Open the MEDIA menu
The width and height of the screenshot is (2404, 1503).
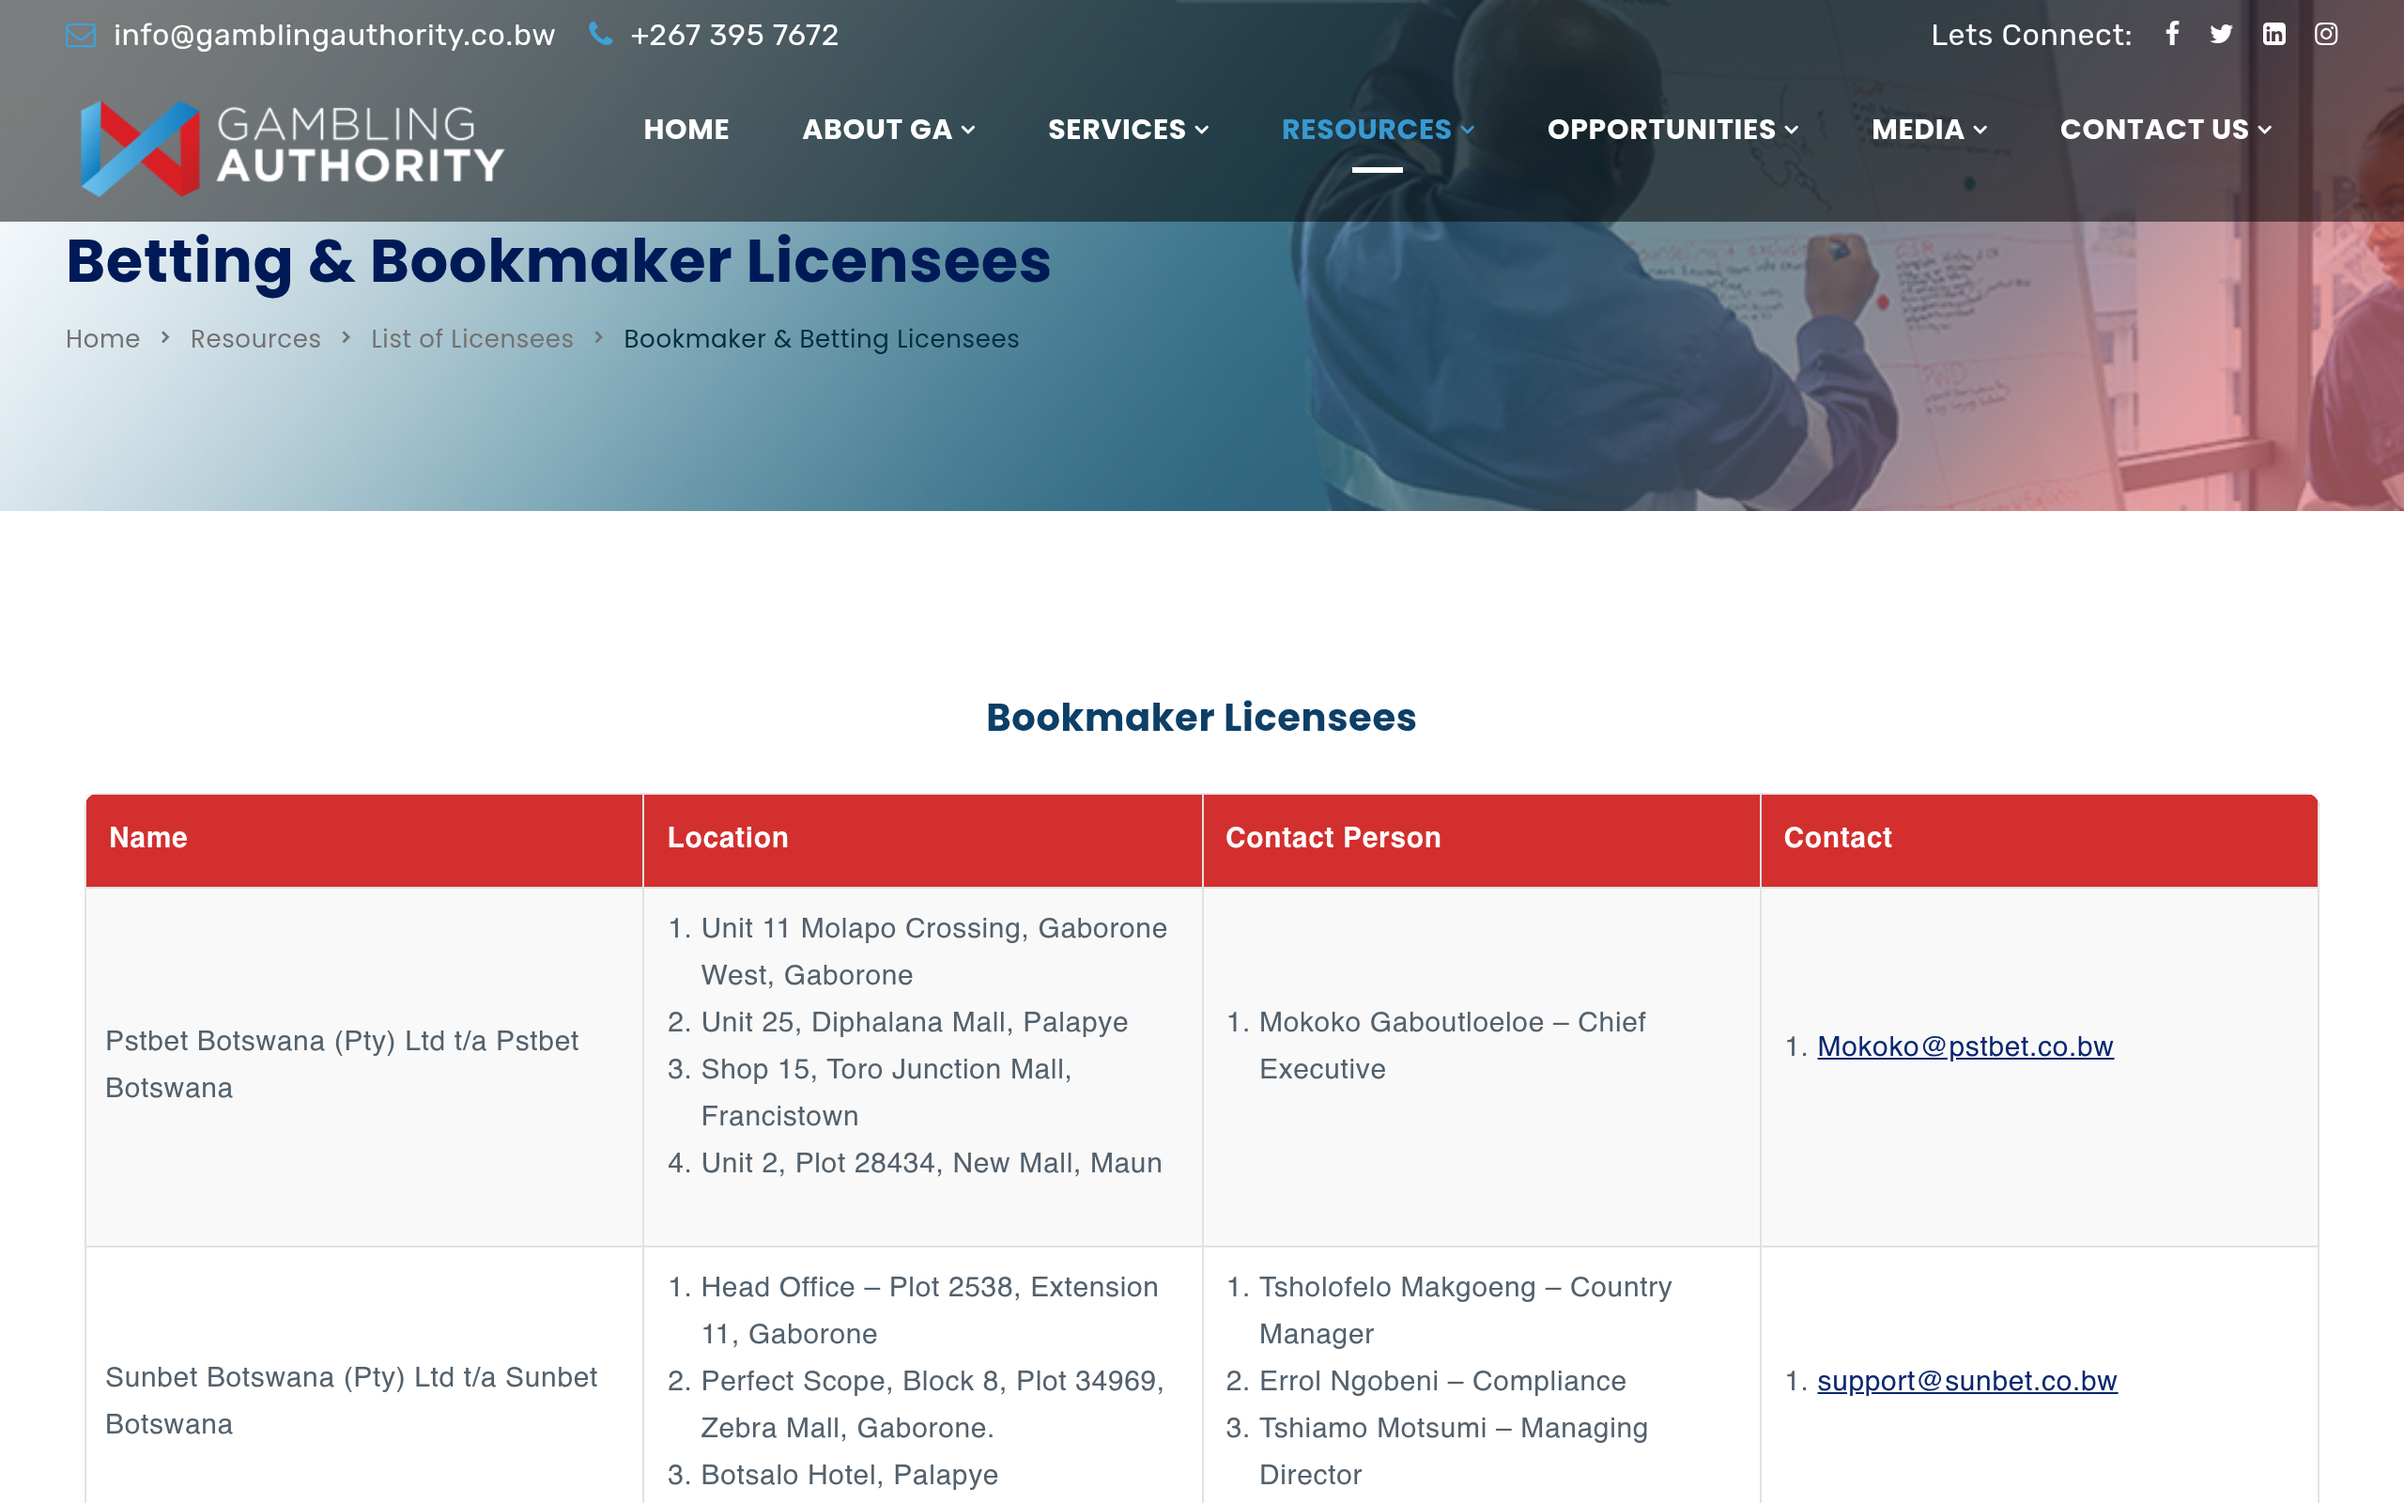(x=1929, y=130)
